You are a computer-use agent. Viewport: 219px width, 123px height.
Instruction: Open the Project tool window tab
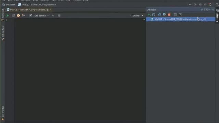(x=3, y=15)
